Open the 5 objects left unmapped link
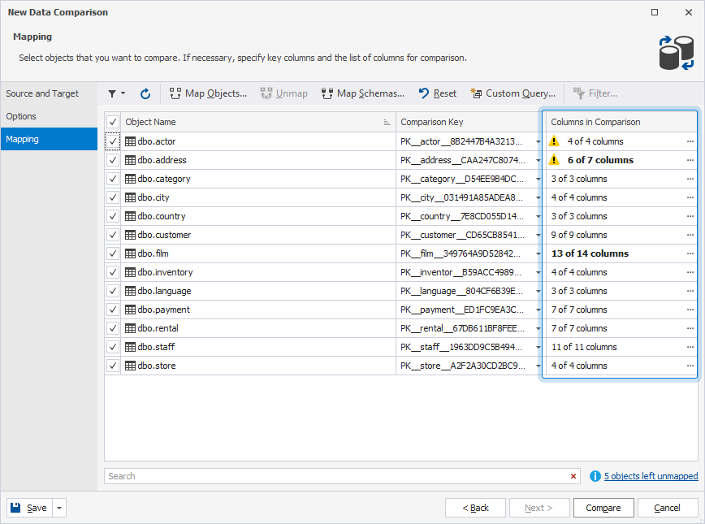 651,476
